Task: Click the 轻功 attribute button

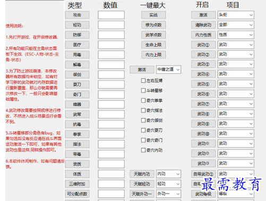Action: [x=77, y=25]
